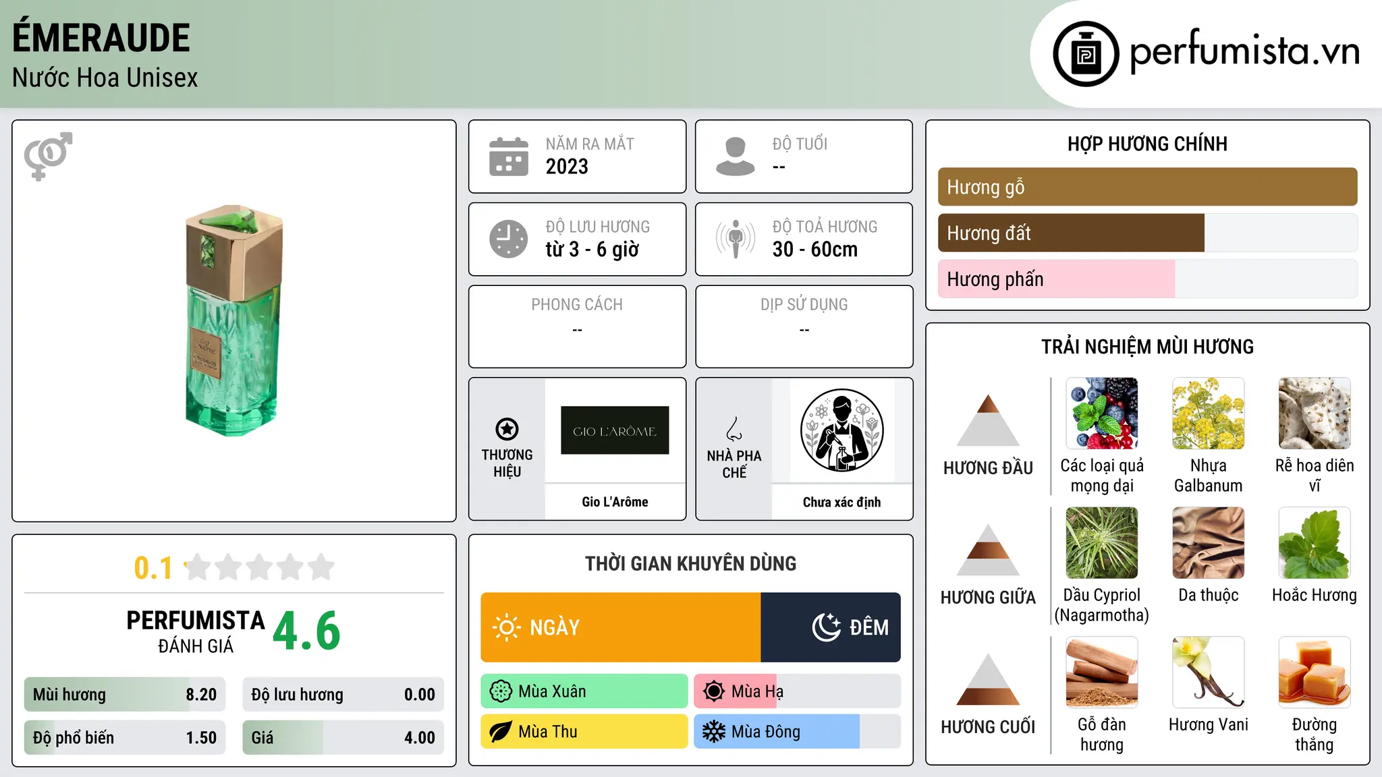Click the sillage icon beside Độ toả hương

pos(736,239)
